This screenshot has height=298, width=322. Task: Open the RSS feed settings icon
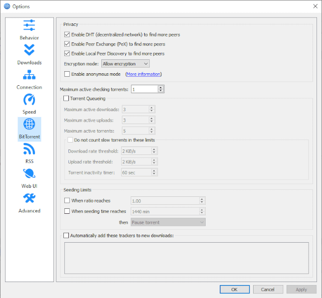(x=29, y=149)
